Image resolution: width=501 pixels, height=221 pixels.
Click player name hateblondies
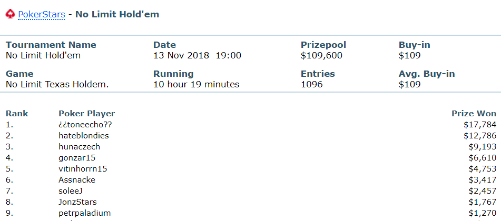pos(84,136)
